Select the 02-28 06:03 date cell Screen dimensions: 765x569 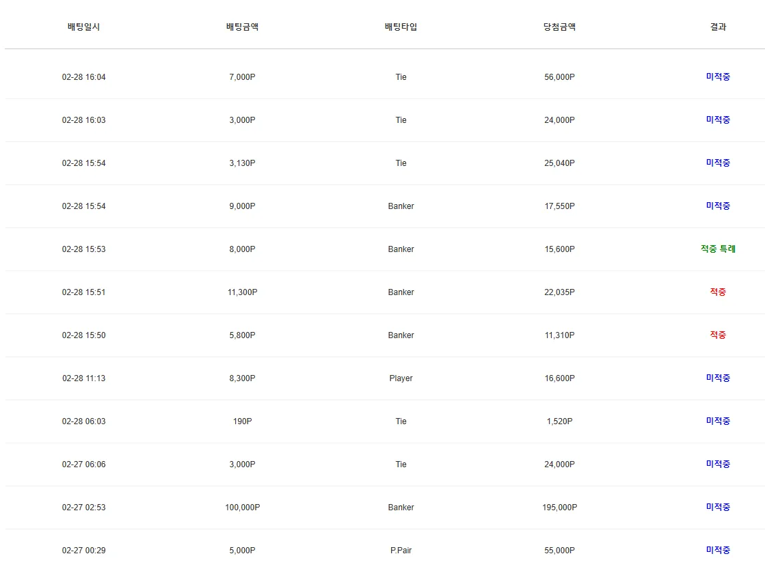pos(83,421)
